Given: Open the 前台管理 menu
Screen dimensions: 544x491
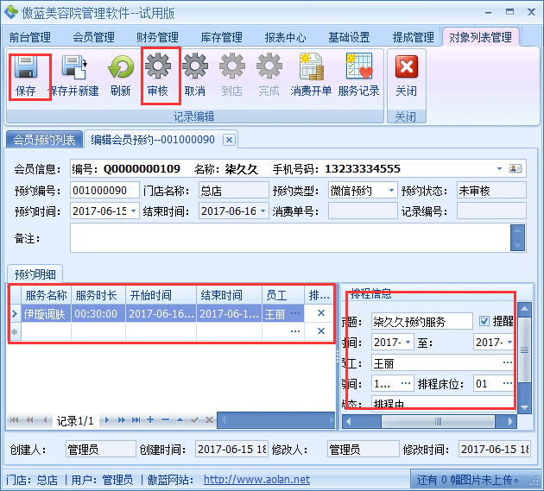Looking at the screenshot, I should 30,37.
